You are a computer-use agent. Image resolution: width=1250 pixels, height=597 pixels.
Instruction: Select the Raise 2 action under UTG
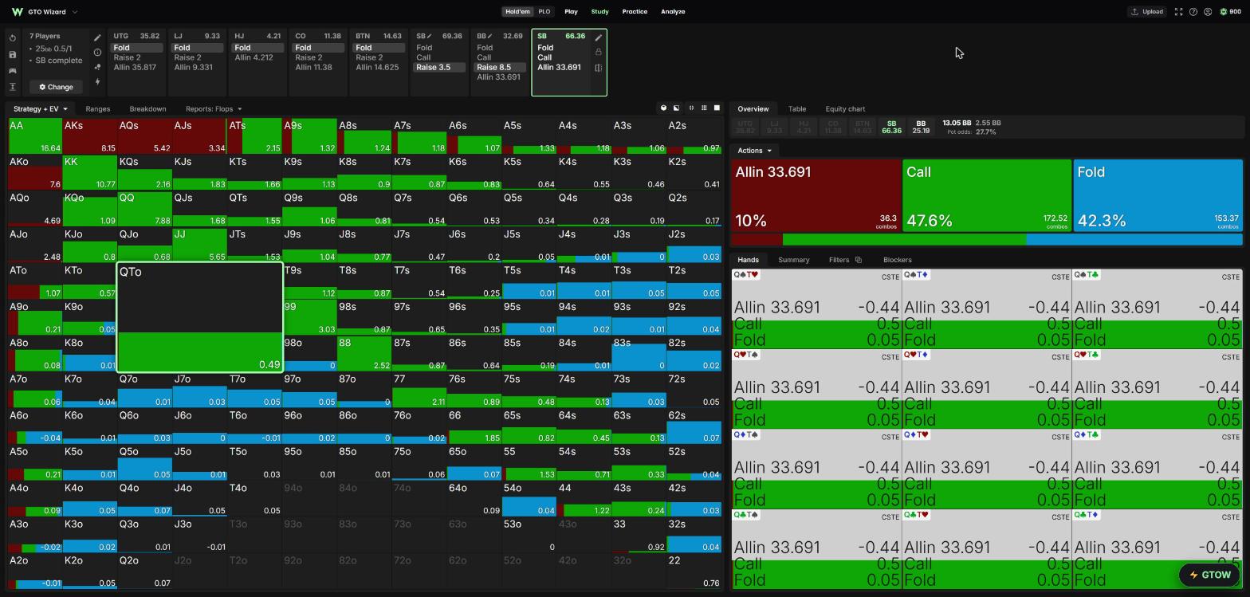coord(127,57)
